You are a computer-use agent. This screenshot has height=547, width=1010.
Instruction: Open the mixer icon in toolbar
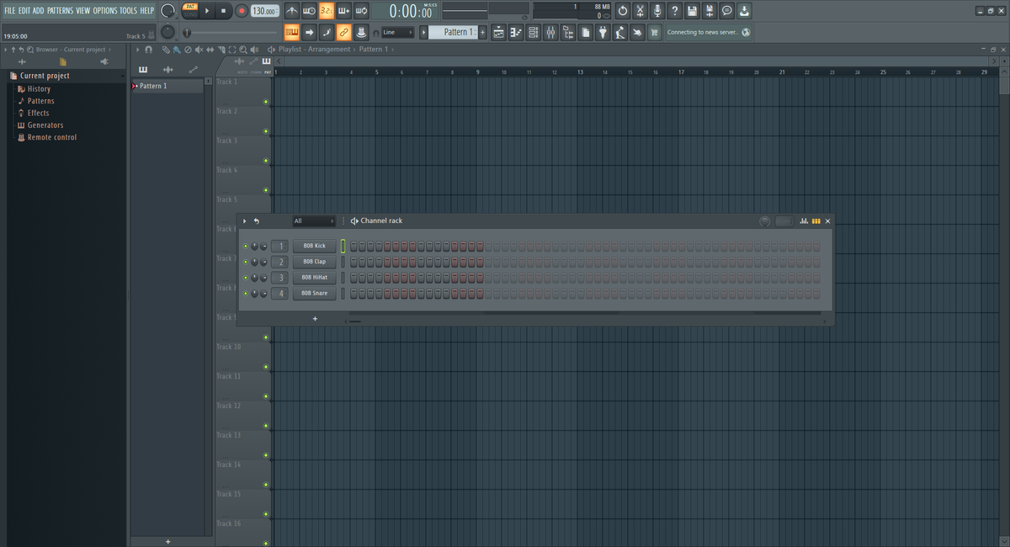coord(550,32)
